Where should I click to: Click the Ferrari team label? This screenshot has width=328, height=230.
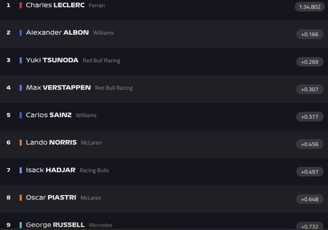coord(97,6)
